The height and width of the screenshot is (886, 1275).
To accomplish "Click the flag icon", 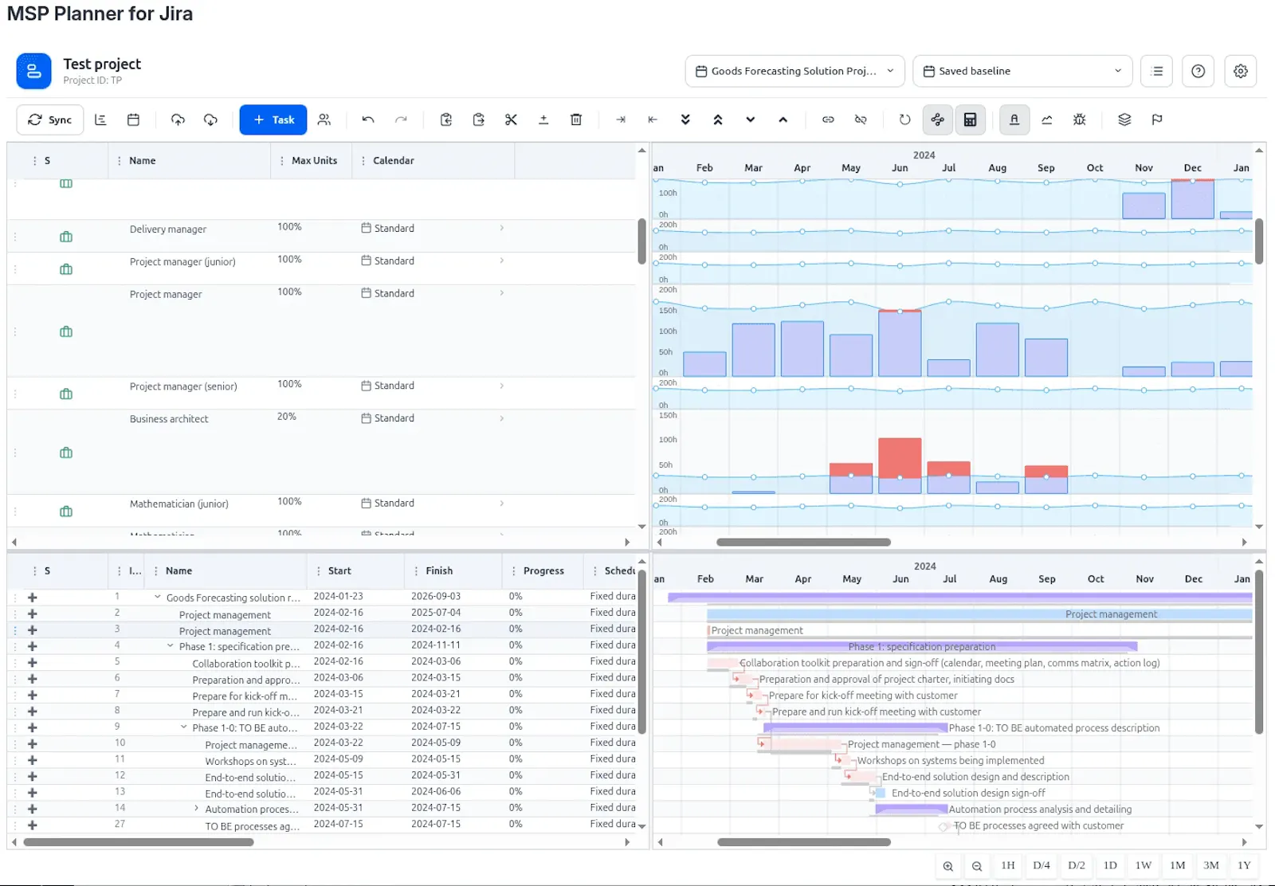I will (1157, 120).
